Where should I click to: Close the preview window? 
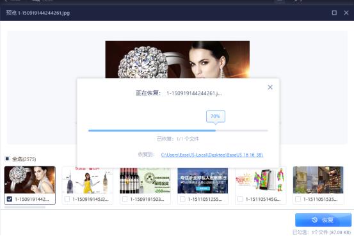tap(346, 13)
